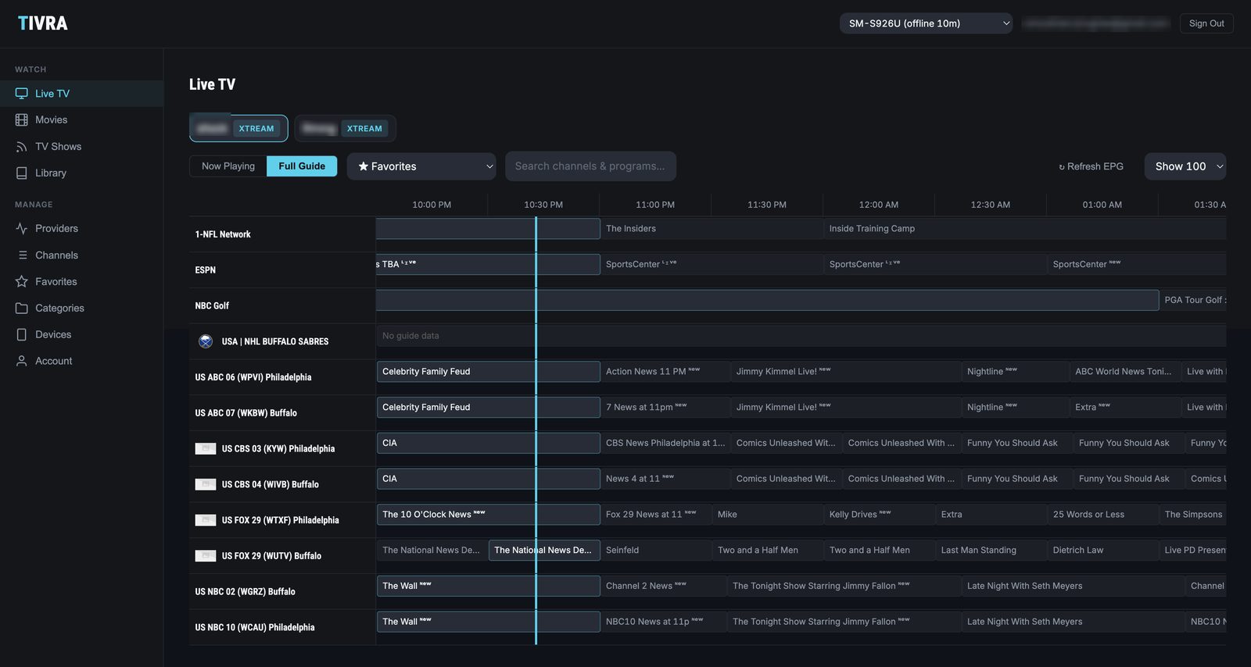This screenshot has height=667, width=1251.
Task: Open 25 Words or Less program
Action: pos(1102,515)
